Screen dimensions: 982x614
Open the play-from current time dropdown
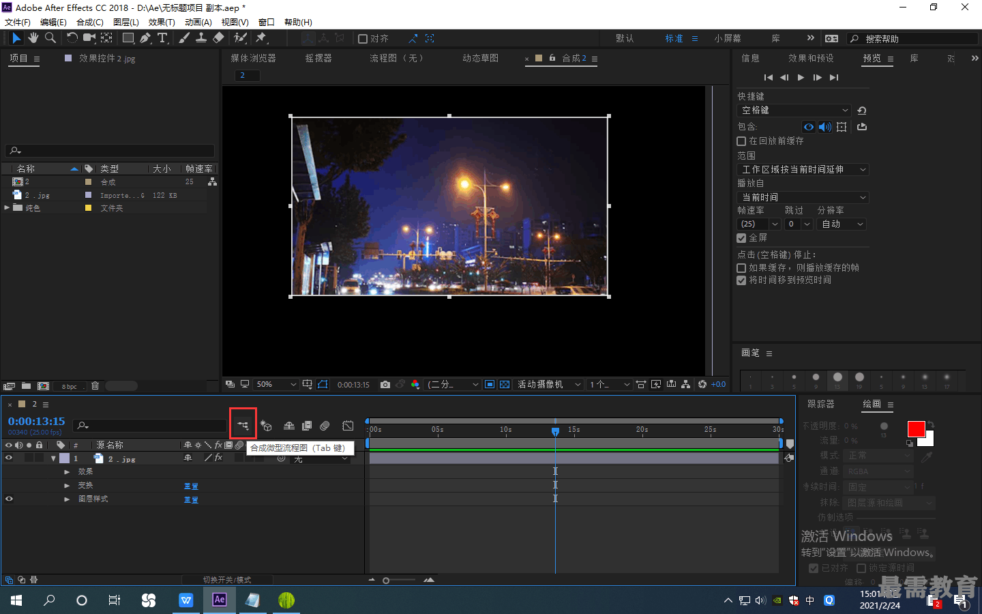[803, 198]
